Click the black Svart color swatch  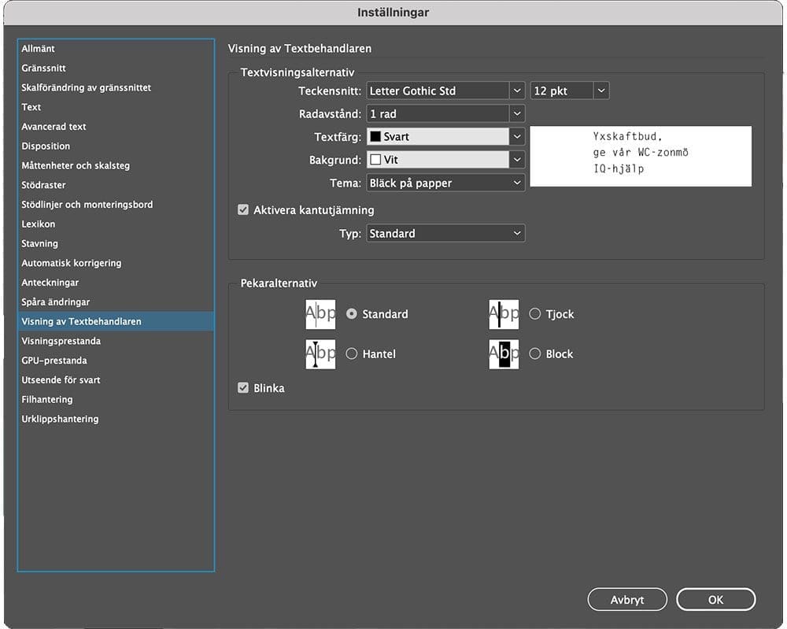point(375,136)
